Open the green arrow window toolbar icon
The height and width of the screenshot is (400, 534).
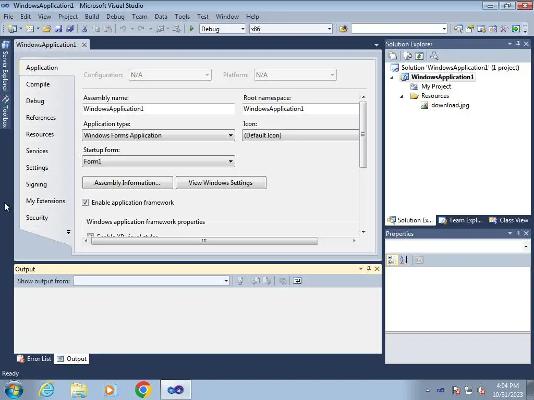pos(516,29)
